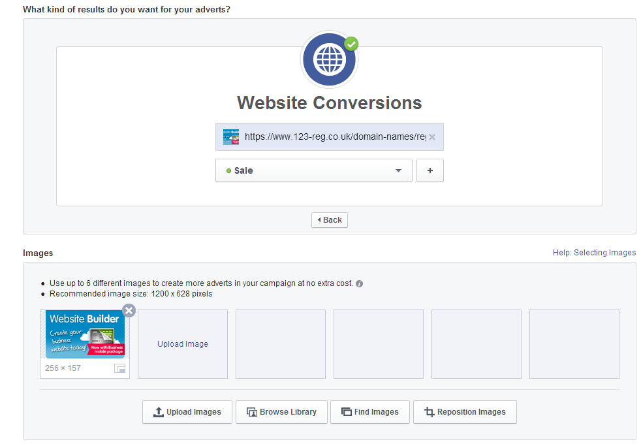
Task: Add another conversion pixel with the plus button
Action: (x=430, y=170)
